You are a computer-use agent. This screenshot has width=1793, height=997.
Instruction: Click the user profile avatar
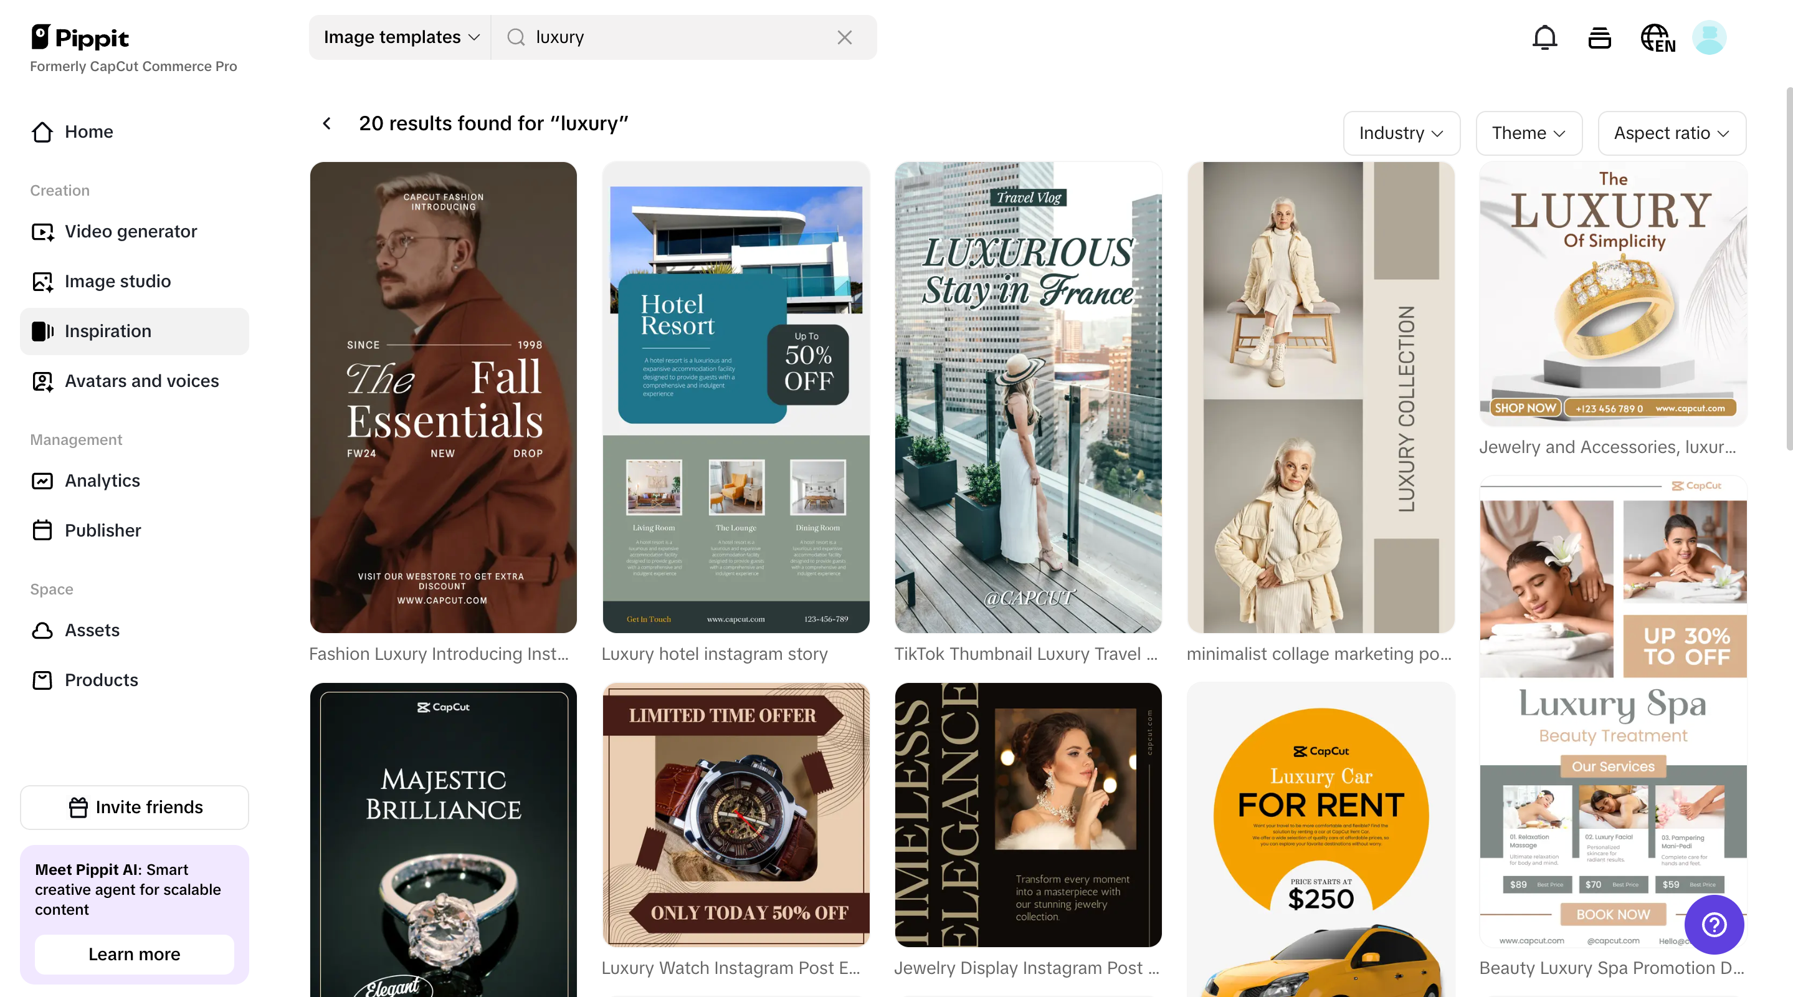click(x=1710, y=37)
